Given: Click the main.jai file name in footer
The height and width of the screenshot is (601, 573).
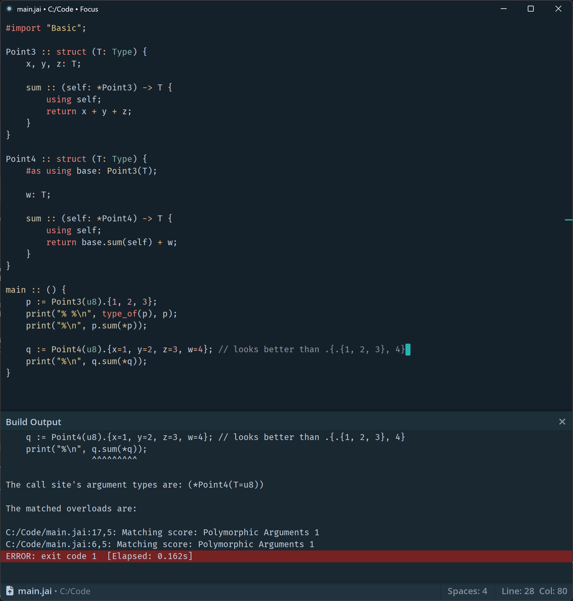Looking at the screenshot, I should 35,591.
